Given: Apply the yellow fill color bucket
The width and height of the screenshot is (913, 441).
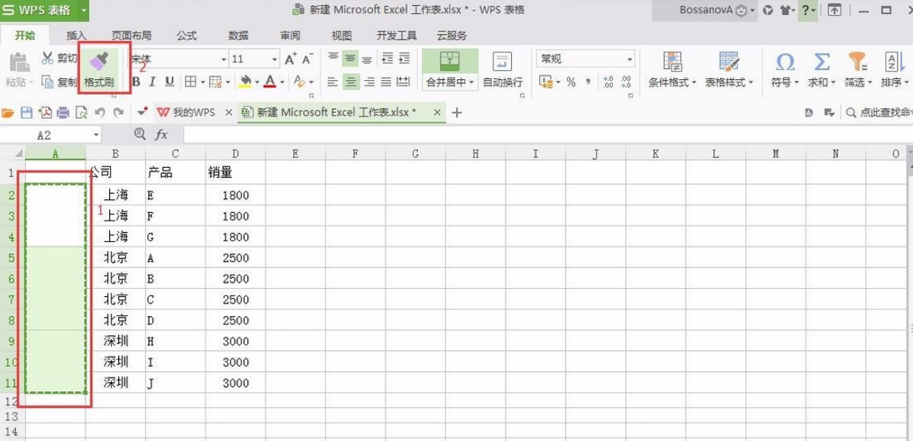Looking at the screenshot, I should pos(246,82).
